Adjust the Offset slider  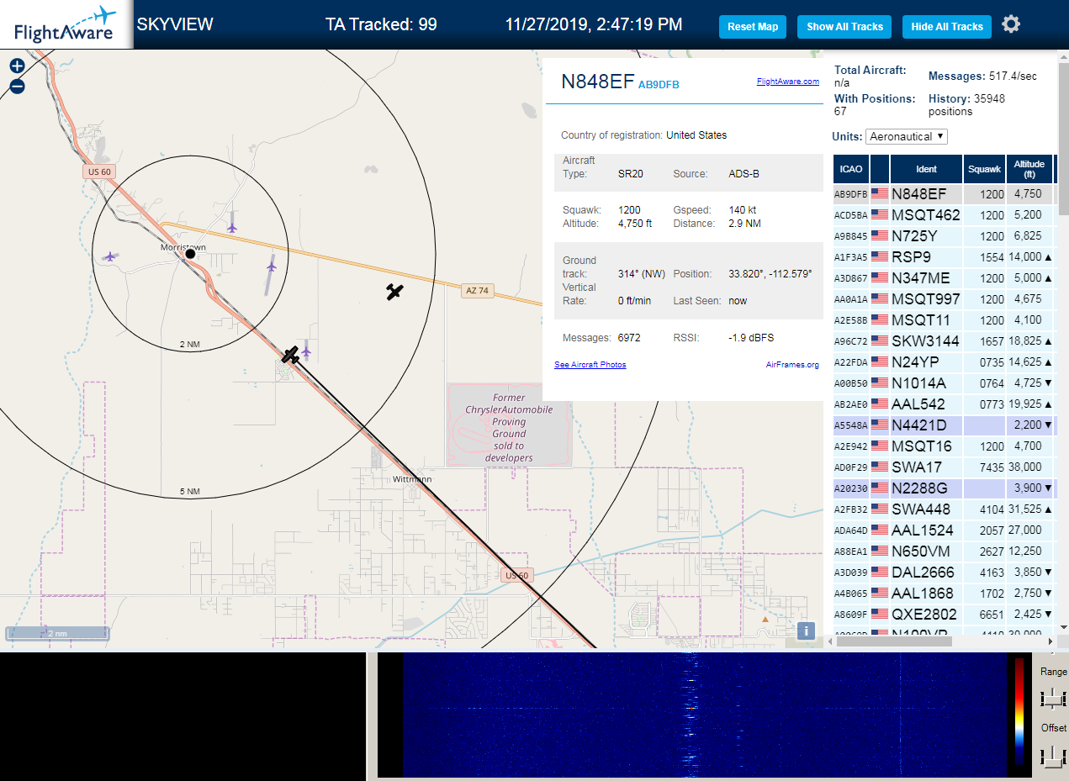pos(1052,756)
